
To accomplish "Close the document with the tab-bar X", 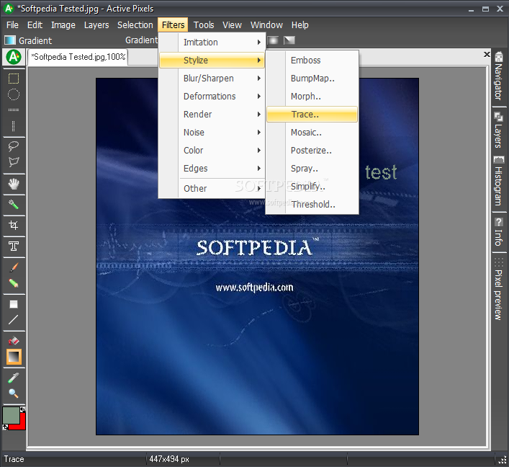I will coord(487,54).
